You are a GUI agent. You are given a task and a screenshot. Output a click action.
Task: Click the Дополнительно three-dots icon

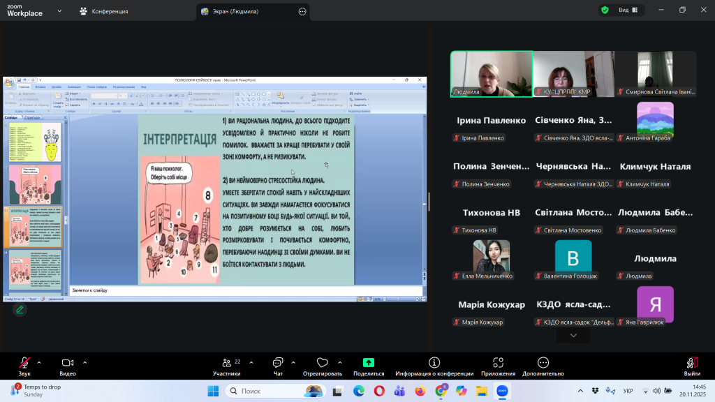pos(543,363)
